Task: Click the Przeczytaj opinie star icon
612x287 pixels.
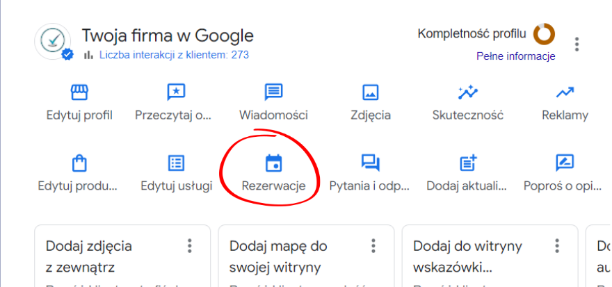Action: pos(176,92)
